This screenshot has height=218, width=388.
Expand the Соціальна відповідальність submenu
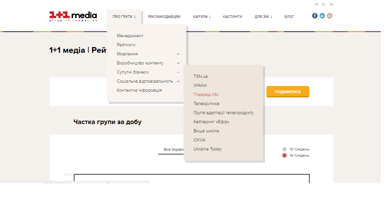tap(148, 81)
